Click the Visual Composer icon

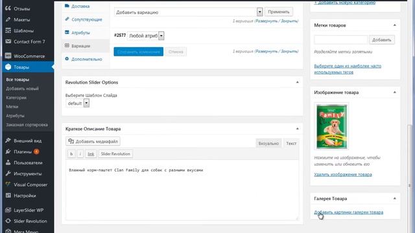tap(8, 184)
